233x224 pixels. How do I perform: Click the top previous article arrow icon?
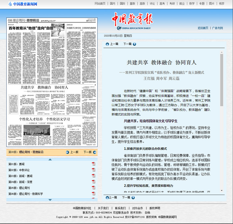click(x=107, y=44)
